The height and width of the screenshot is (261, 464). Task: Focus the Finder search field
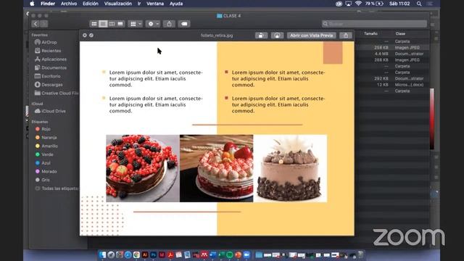tap(374, 24)
